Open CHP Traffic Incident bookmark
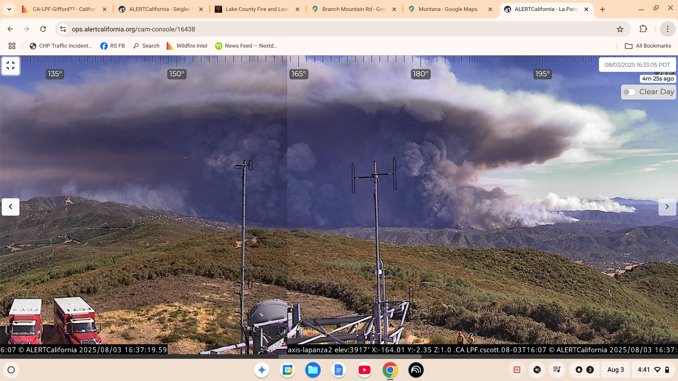 point(61,46)
